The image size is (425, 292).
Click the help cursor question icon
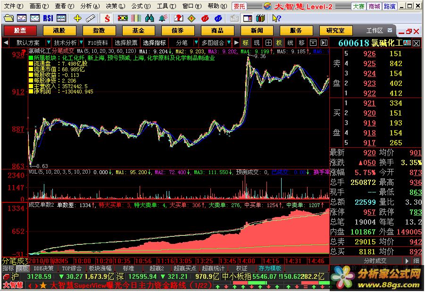point(277,18)
